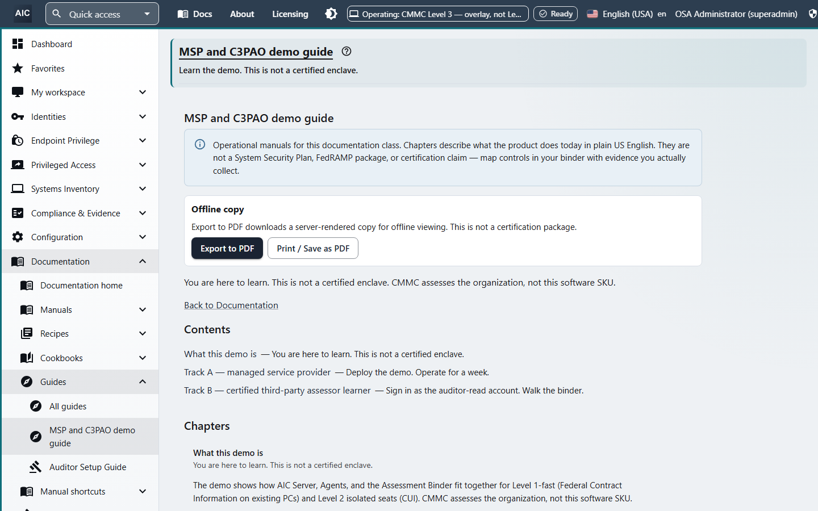Click the Endpoint Privilege icon
Screen dimensions: 818x511
pos(18,140)
